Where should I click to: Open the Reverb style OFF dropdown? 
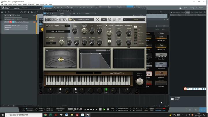pyautogui.click(x=51, y=43)
